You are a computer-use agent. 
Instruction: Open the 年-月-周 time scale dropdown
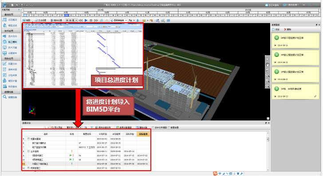click(x=71, y=20)
